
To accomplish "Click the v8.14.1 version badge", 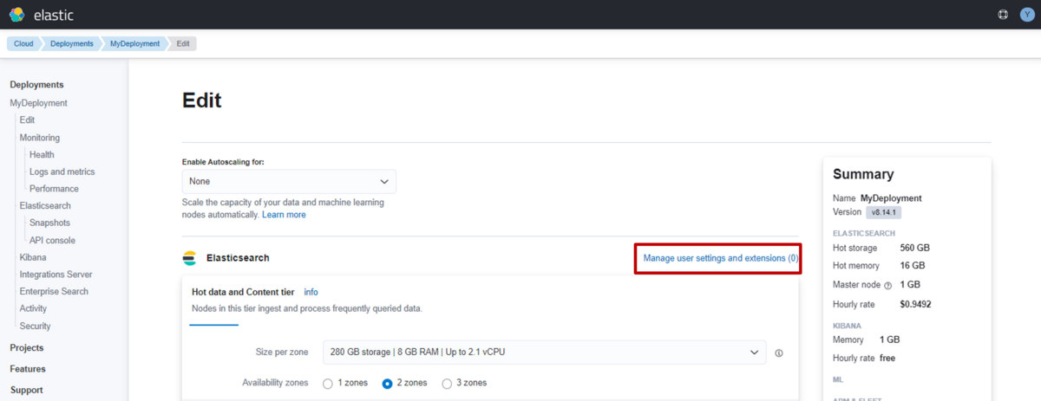I will (884, 212).
